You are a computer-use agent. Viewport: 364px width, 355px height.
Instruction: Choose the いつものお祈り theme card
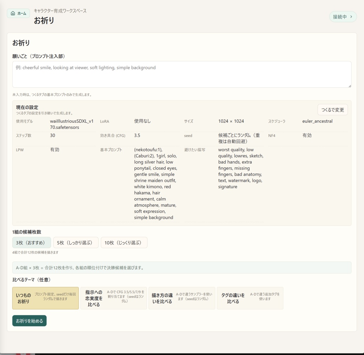(45, 298)
